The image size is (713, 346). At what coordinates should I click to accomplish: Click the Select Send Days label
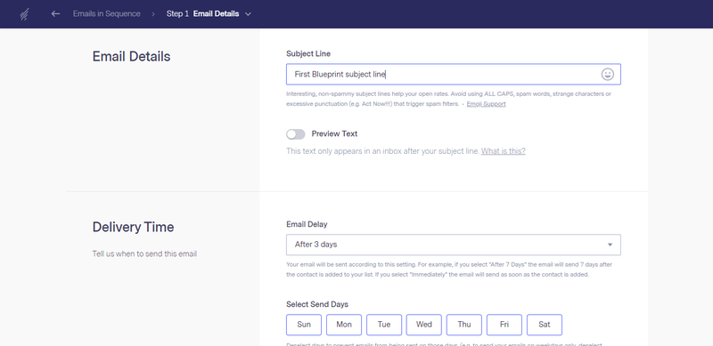coord(317,304)
